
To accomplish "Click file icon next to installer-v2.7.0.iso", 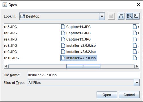I will pyautogui.click(x=63, y=58).
